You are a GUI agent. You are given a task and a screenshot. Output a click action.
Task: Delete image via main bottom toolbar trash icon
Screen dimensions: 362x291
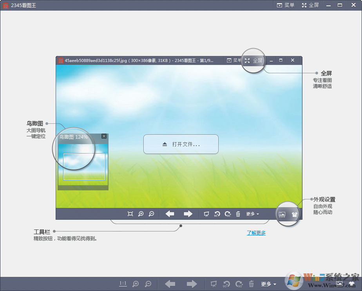click(x=252, y=284)
